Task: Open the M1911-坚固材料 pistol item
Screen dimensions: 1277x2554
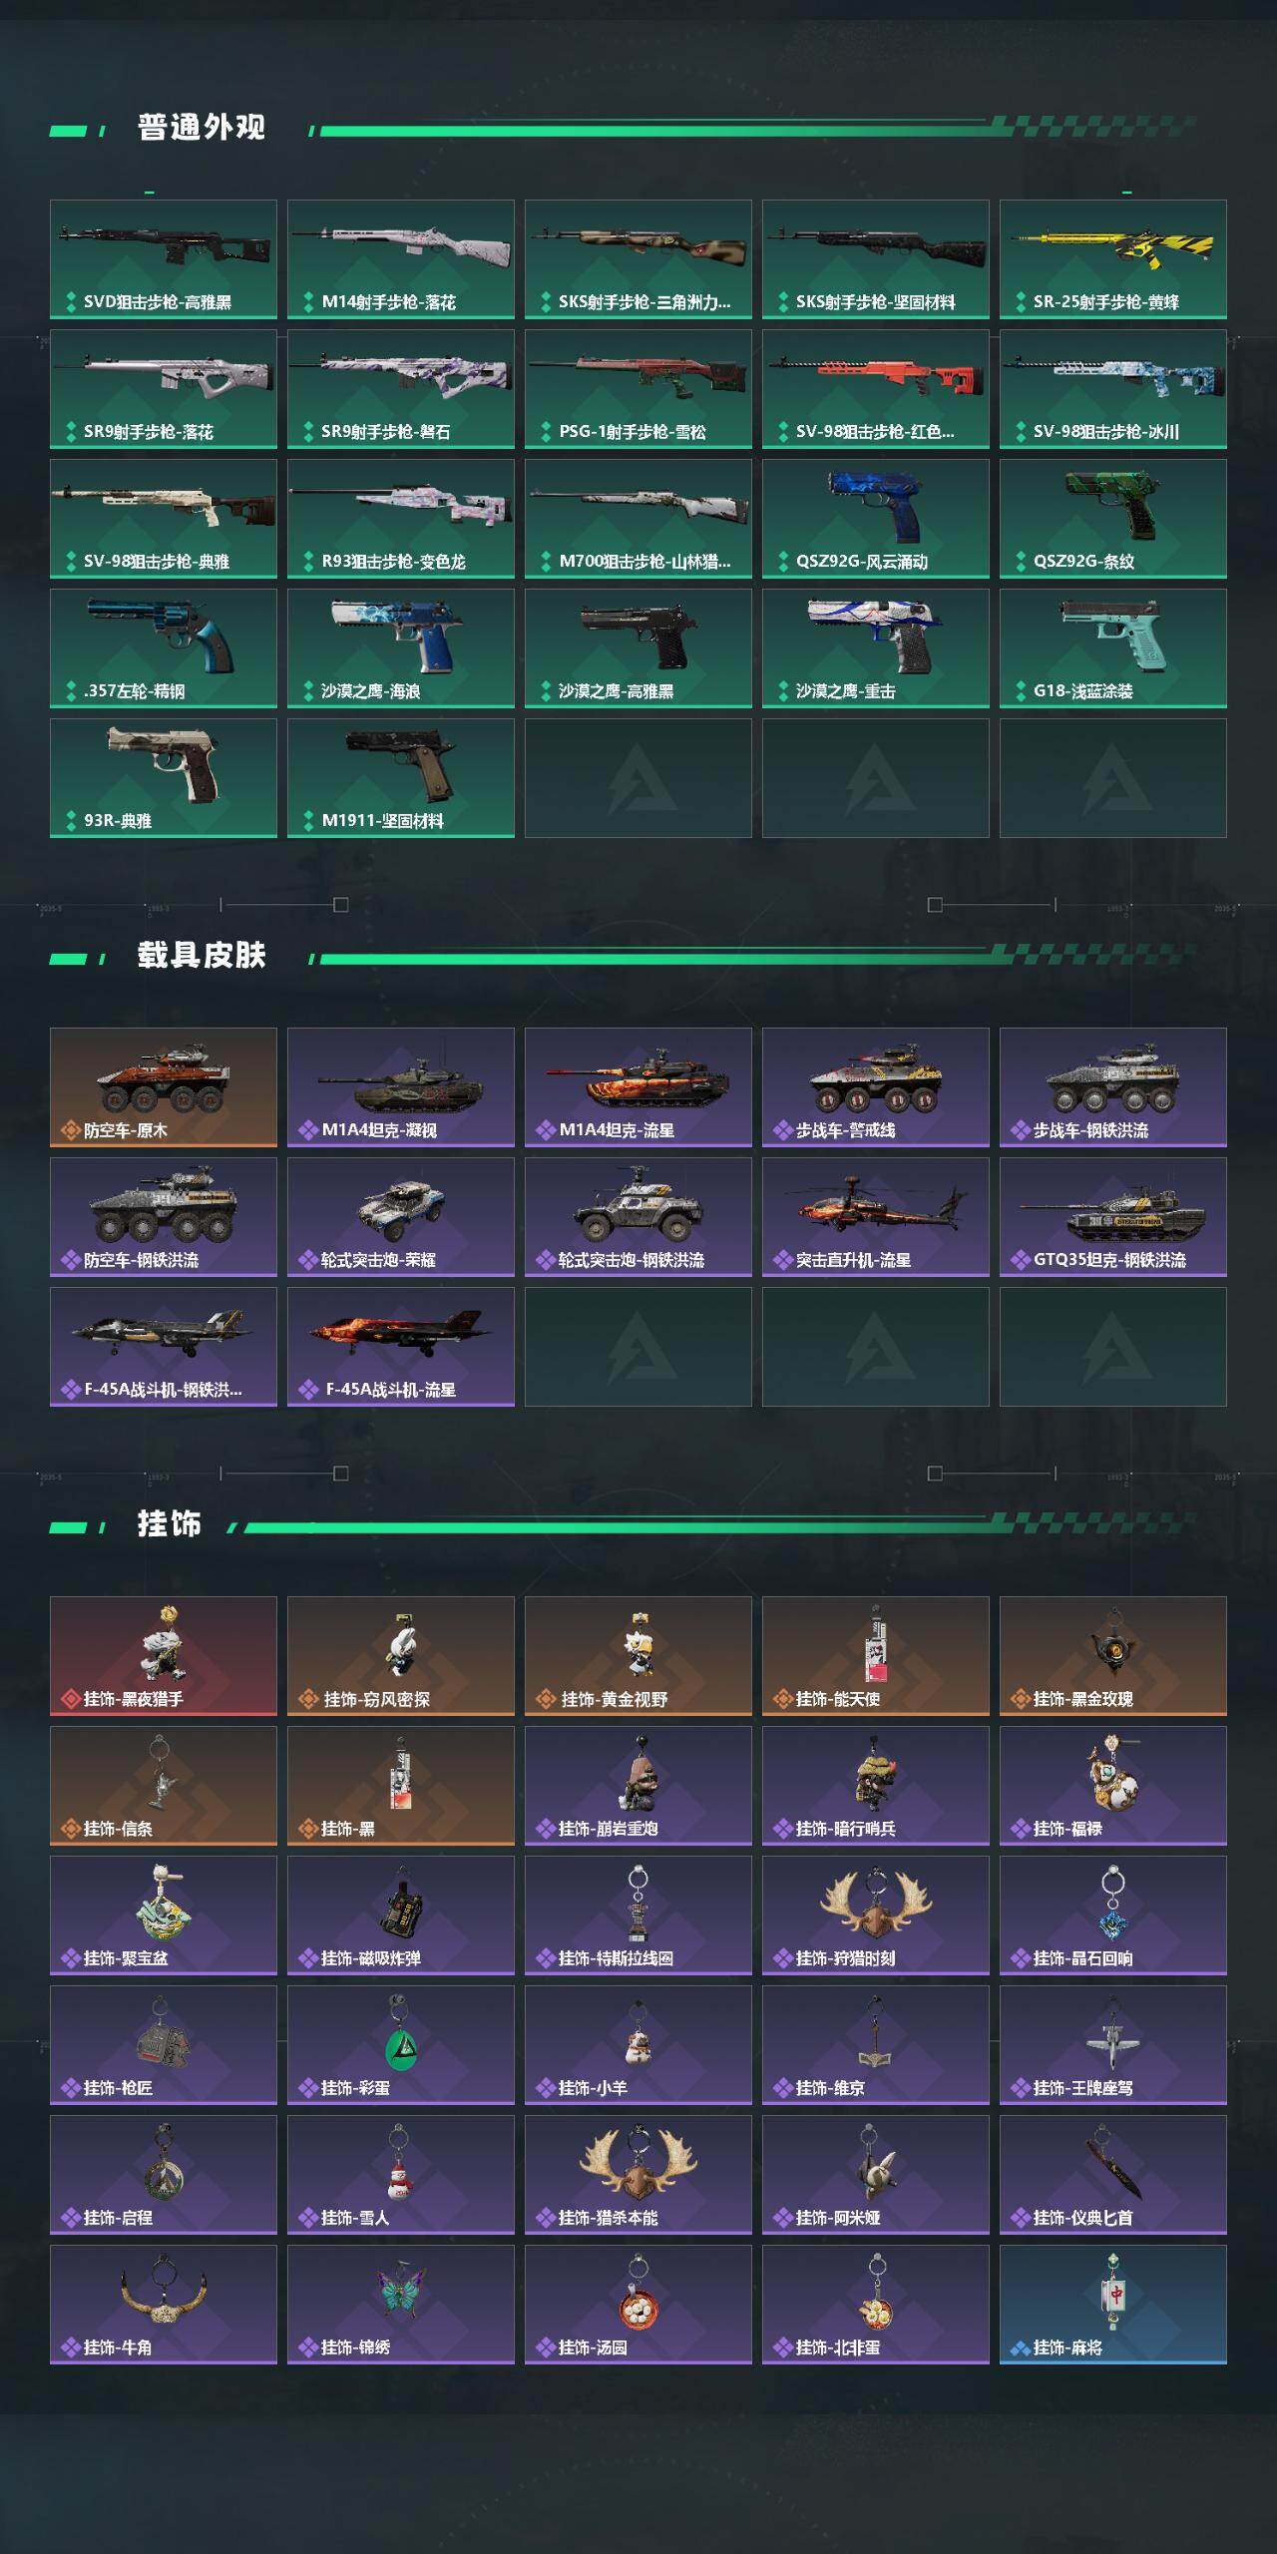Action: [x=401, y=778]
